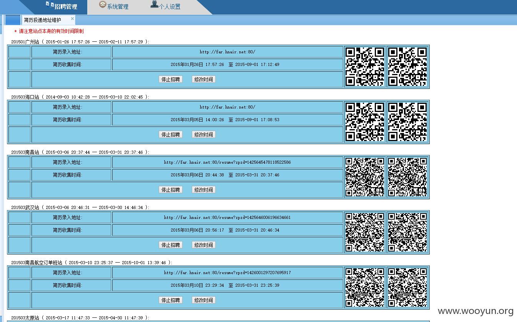517x322 pixels.
Task: Click 修改时间 for 201501广州站
Action: point(204,79)
